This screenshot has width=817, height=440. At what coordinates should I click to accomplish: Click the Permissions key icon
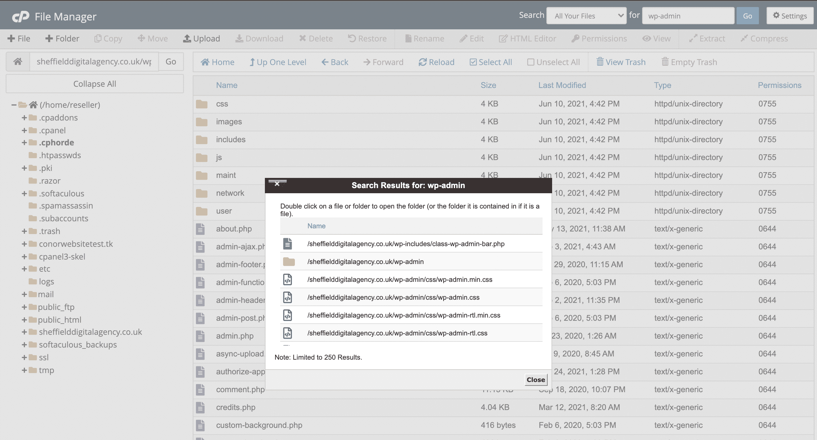pyautogui.click(x=575, y=39)
